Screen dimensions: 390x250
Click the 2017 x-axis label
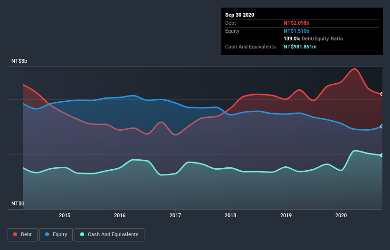pos(175,215)
